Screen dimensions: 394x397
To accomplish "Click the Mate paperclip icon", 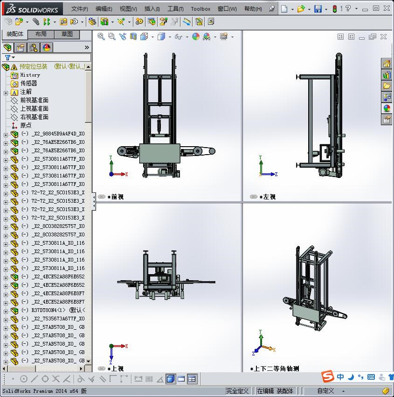I will (x=36, y=22).
